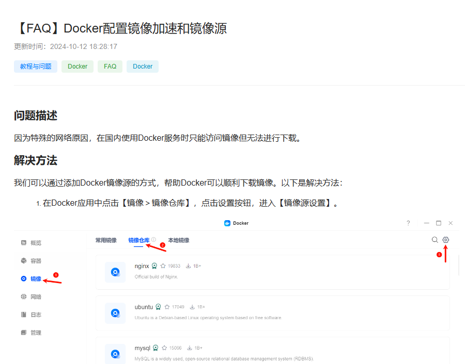
Task: Open the 管理 (Management) sidebar icon
Action: 23,333
